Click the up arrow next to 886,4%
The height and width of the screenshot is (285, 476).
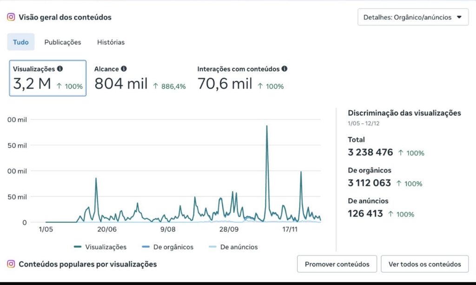[x=155, y=86]
